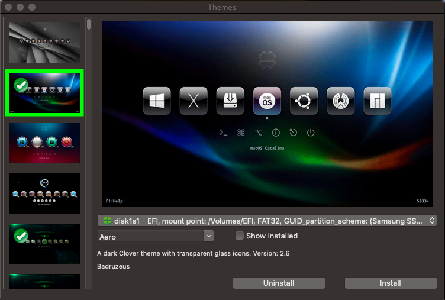Click the X-shaped OS X icon in preview

point(194,101)
